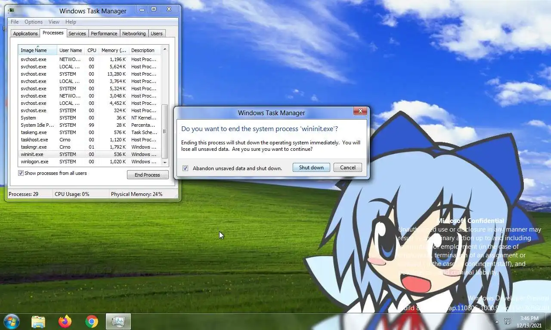Screen dimensions: 551x330
Task: Open the Help menu
Action: [x=71, y=22]
